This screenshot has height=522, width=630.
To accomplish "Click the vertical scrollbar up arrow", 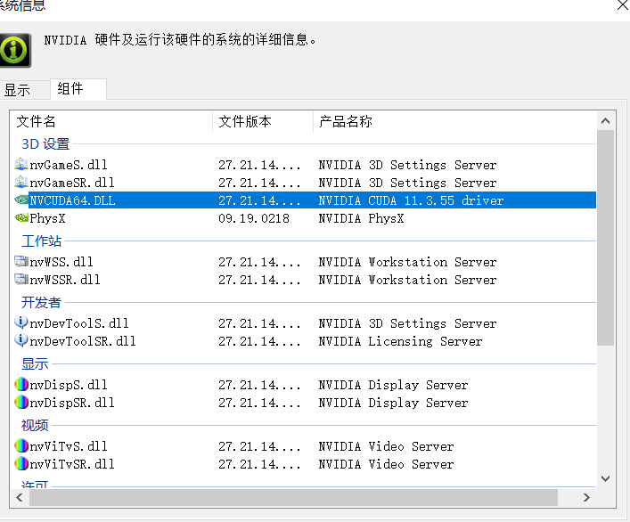I will pos(605,120).
